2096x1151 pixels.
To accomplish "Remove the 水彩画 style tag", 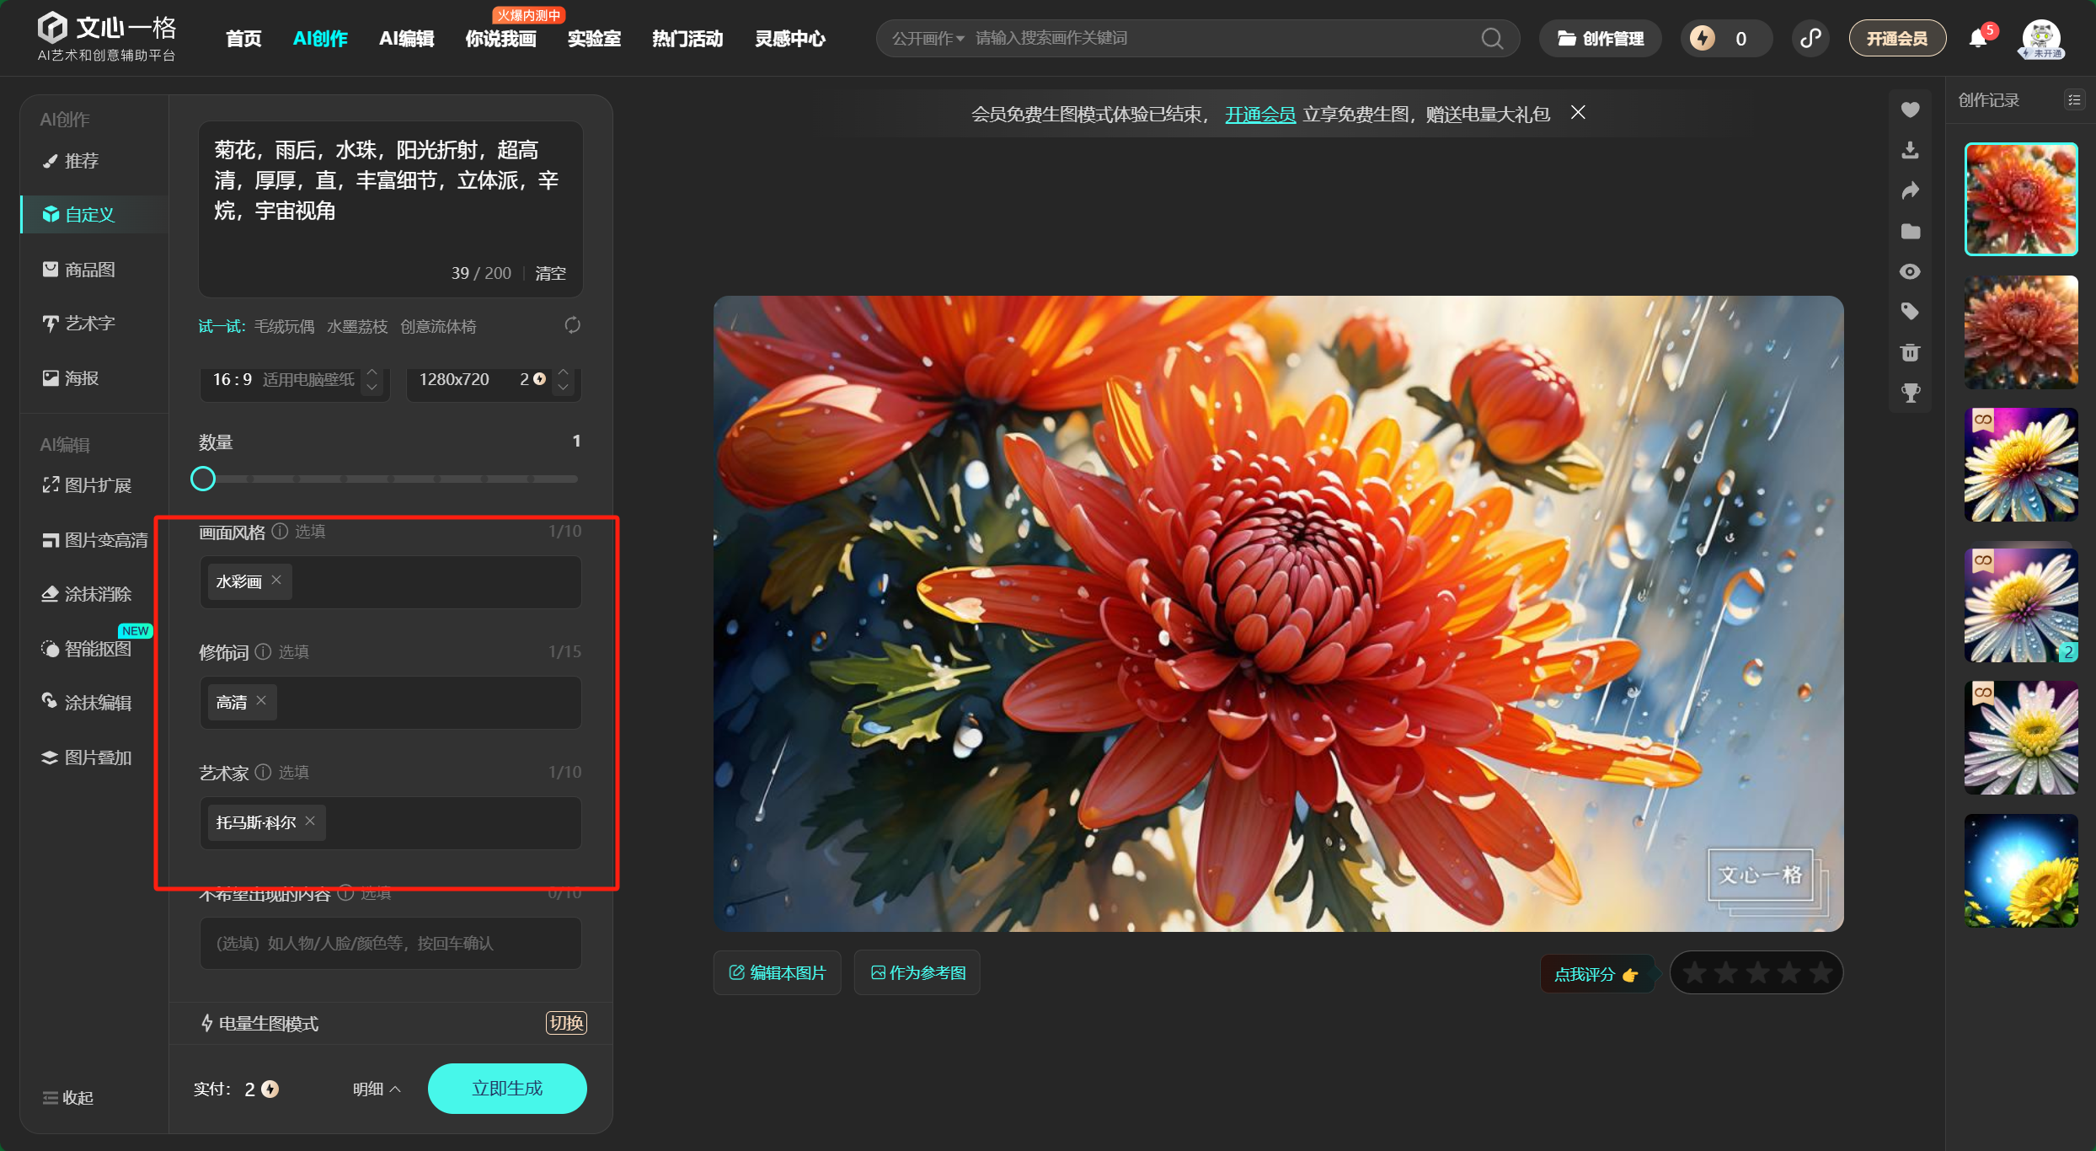I will tap(276, 581).
